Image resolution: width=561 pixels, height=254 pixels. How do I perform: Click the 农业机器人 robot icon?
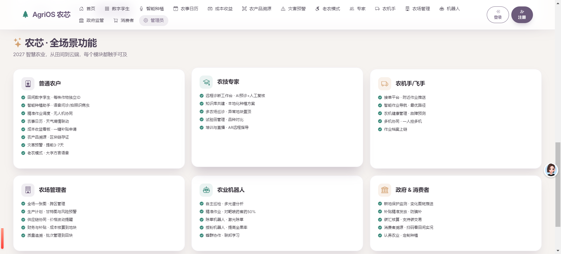point(206,190)
